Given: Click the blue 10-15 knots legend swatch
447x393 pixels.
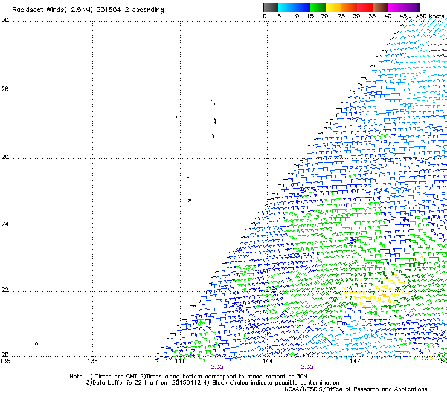Looking at the screenshot, I should coord(302,7).
